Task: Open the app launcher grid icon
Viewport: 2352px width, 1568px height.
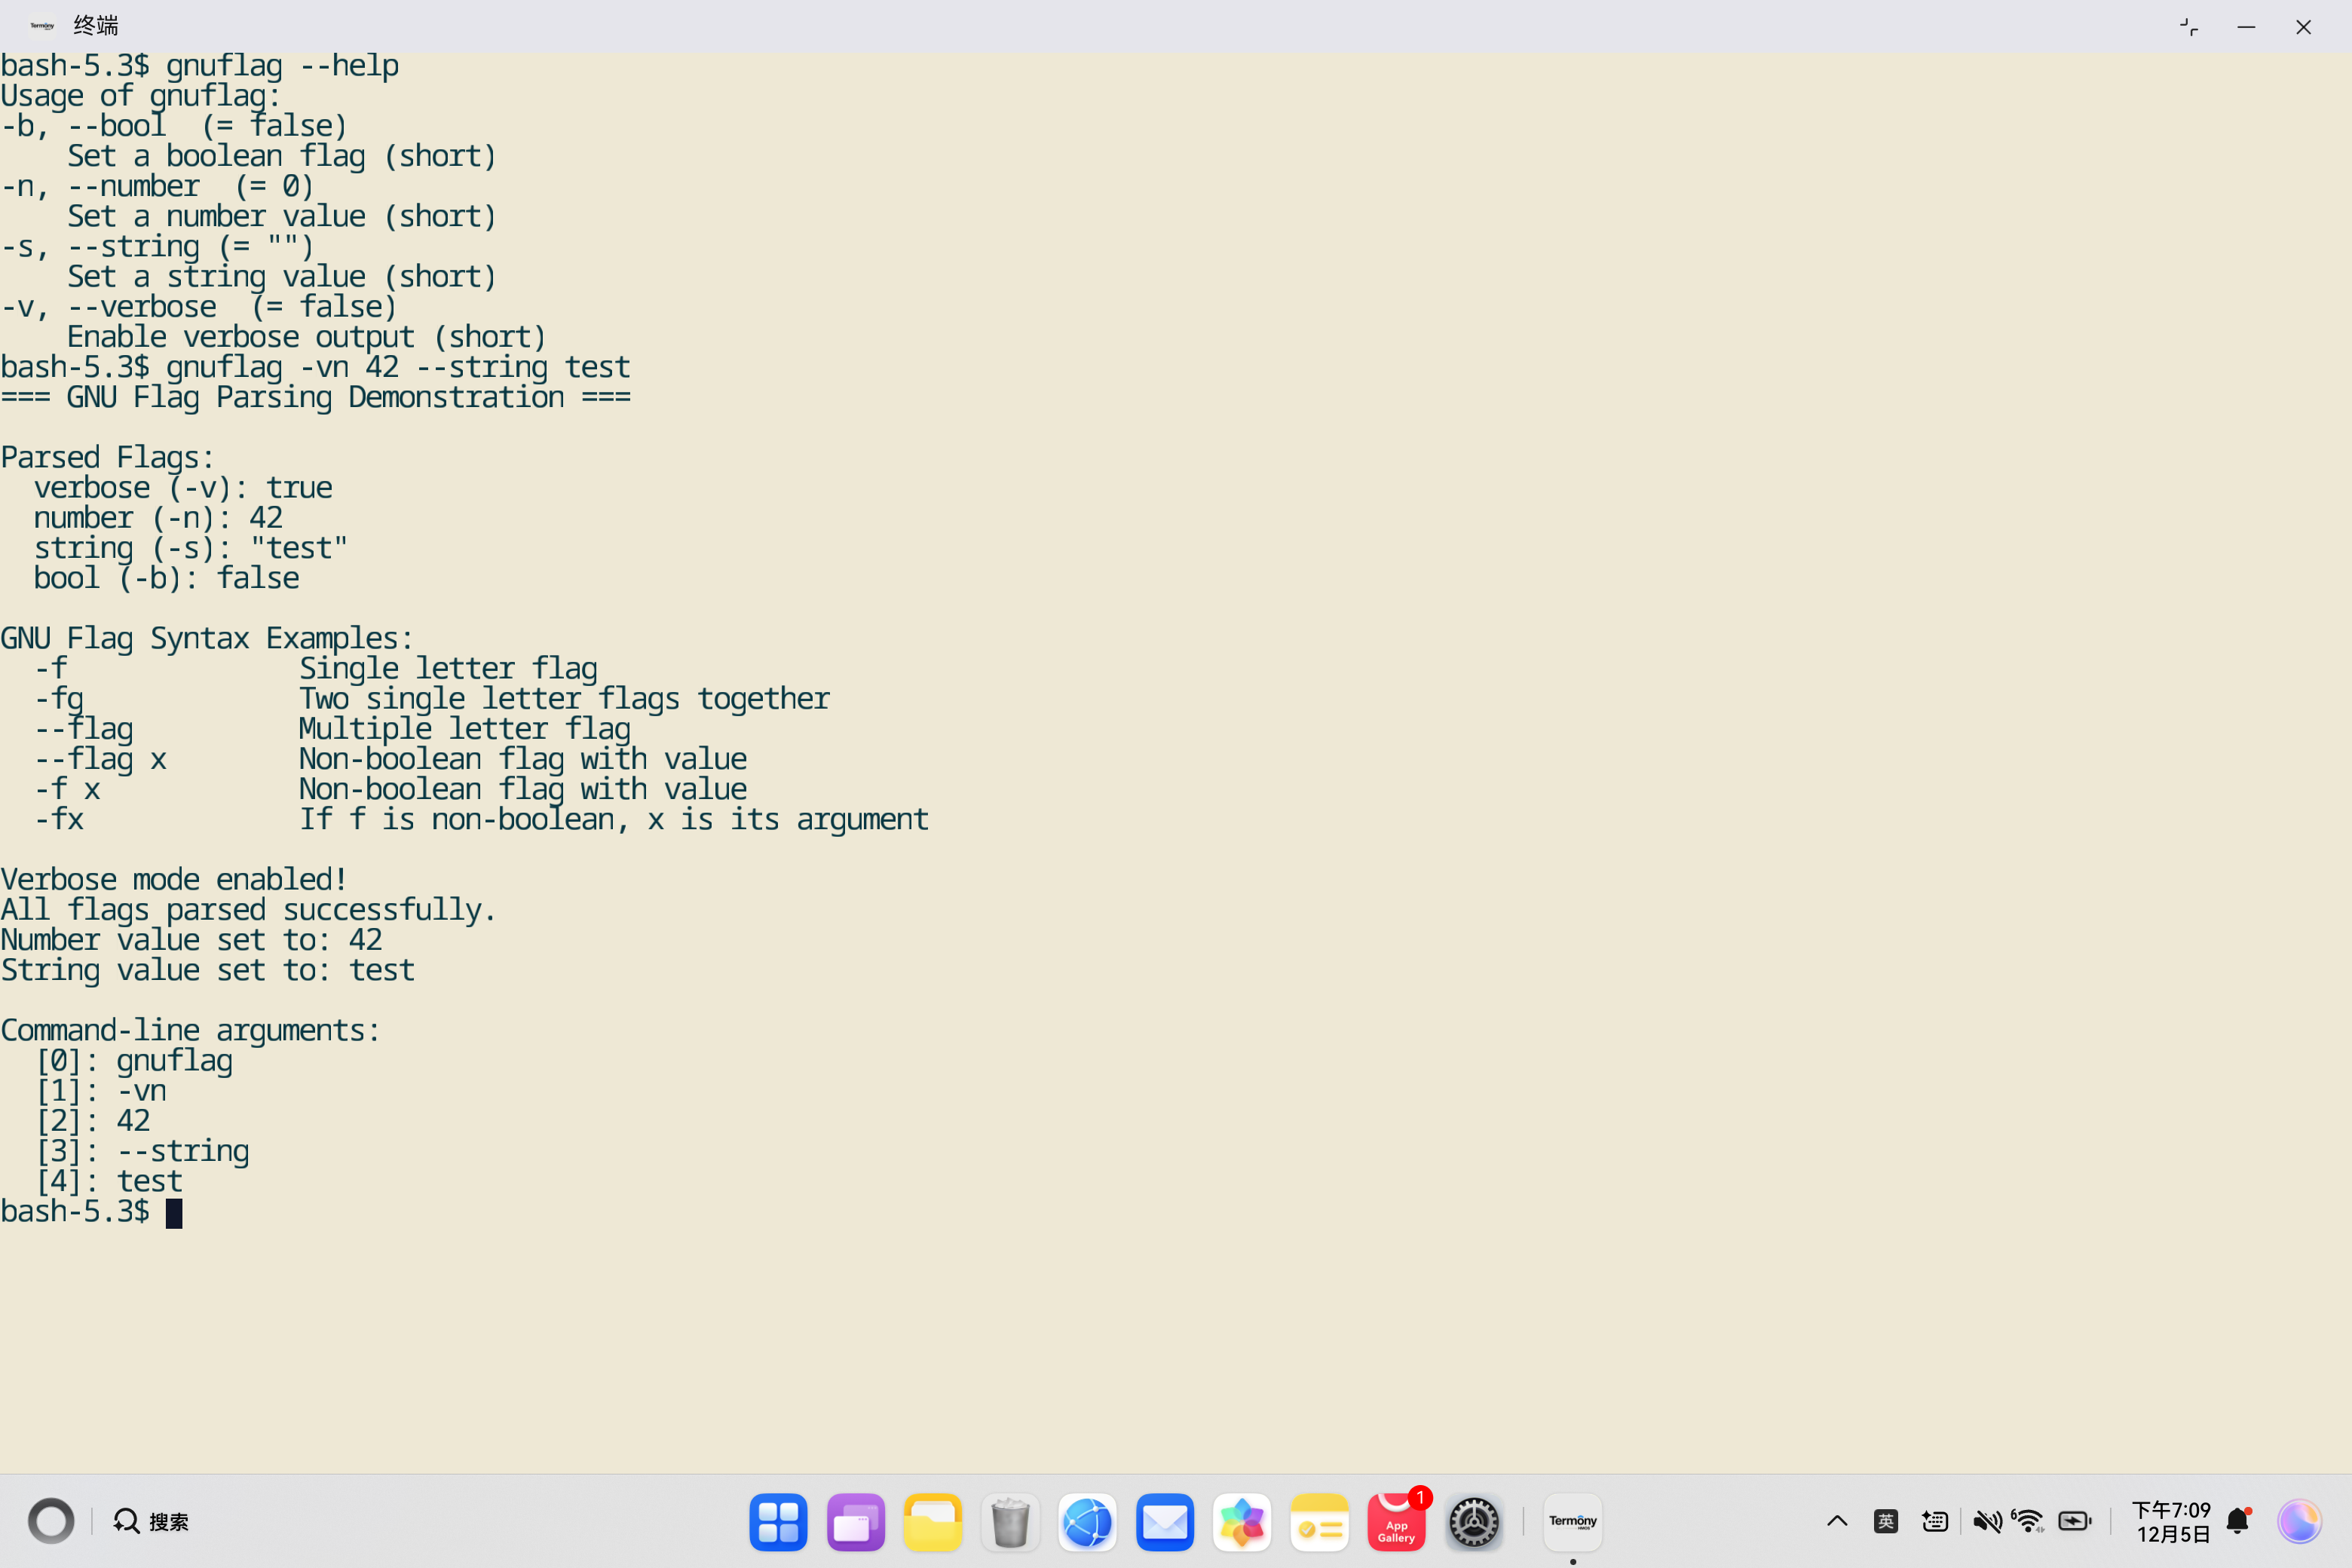Action: click(778, 1522)
